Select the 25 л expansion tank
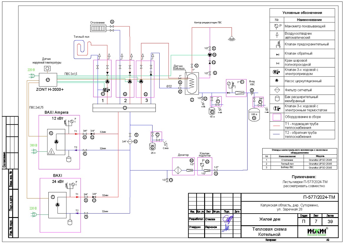Viewport: 344px width, 243px height. point(153,147)
